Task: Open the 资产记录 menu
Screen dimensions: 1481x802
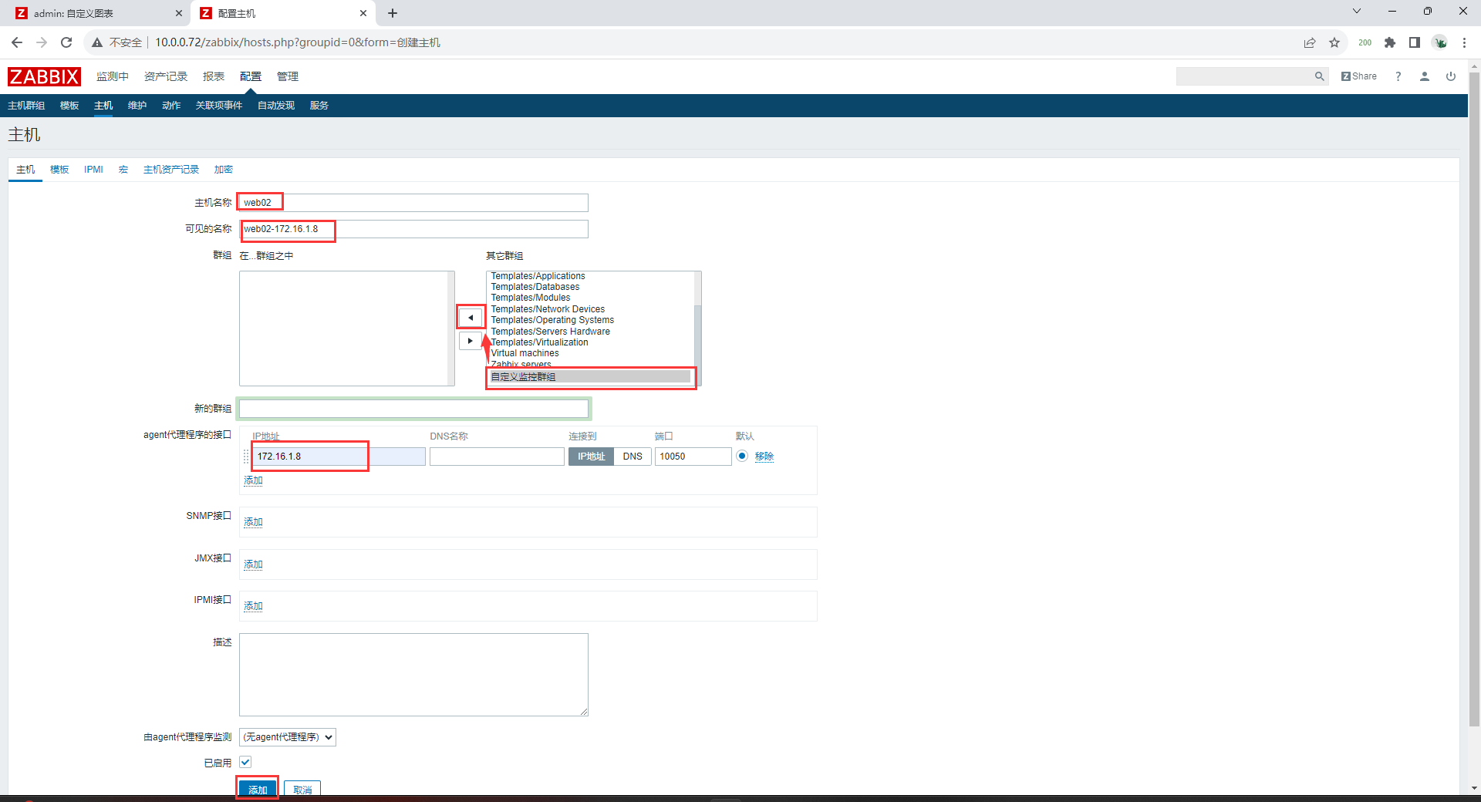Action: coord(166,76)
